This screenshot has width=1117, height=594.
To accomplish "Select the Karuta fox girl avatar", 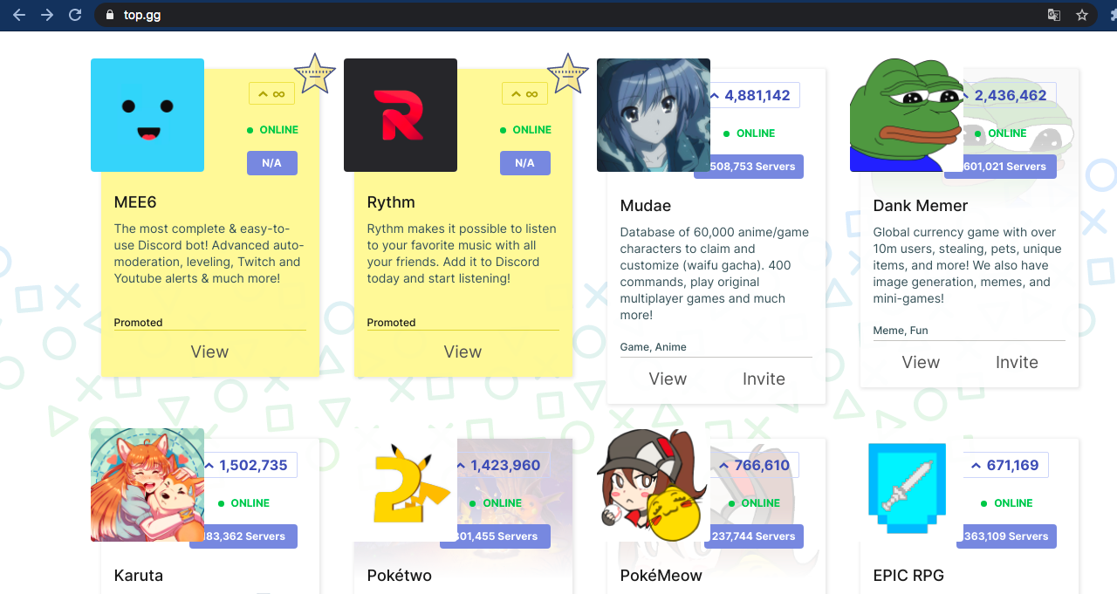I will [147, 485].
